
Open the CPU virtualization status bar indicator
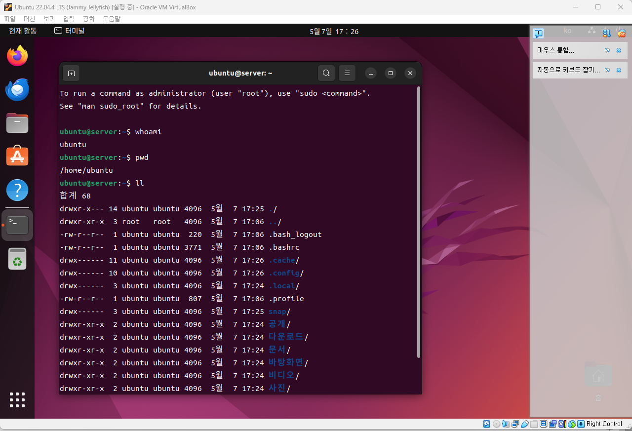pos(562,424)
